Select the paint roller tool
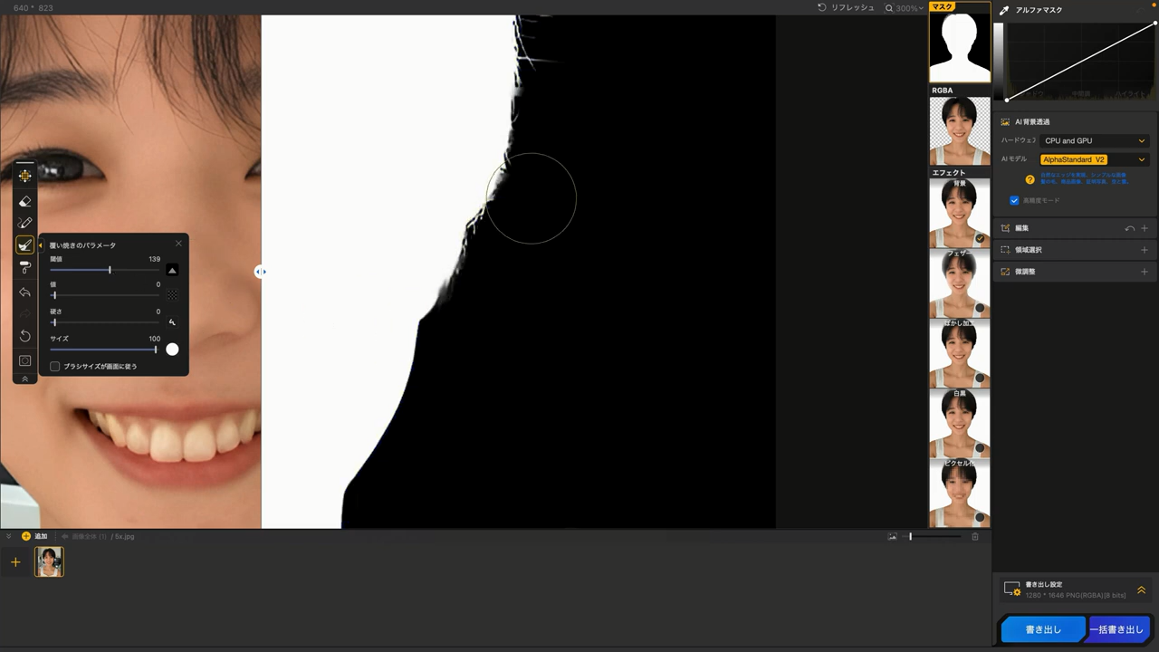The height and width of the screenshot is (652, 1159). coord(24,267)
